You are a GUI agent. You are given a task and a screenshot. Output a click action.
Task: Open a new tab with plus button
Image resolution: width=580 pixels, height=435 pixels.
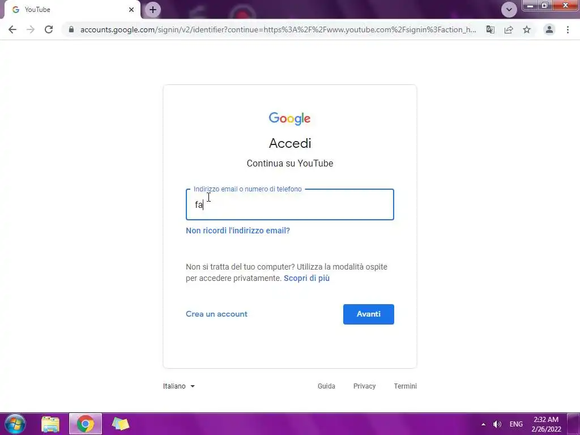click(153, 10)
